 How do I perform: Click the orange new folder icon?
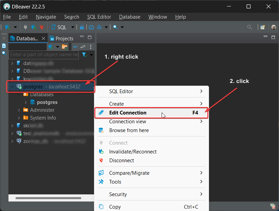point(65,47)
